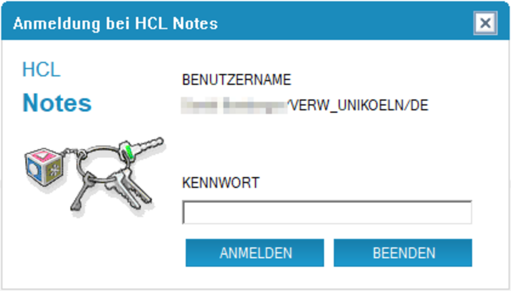Click the small chain linking cube to ring
This screenshot has width=511, height=291.
[71, 152]
